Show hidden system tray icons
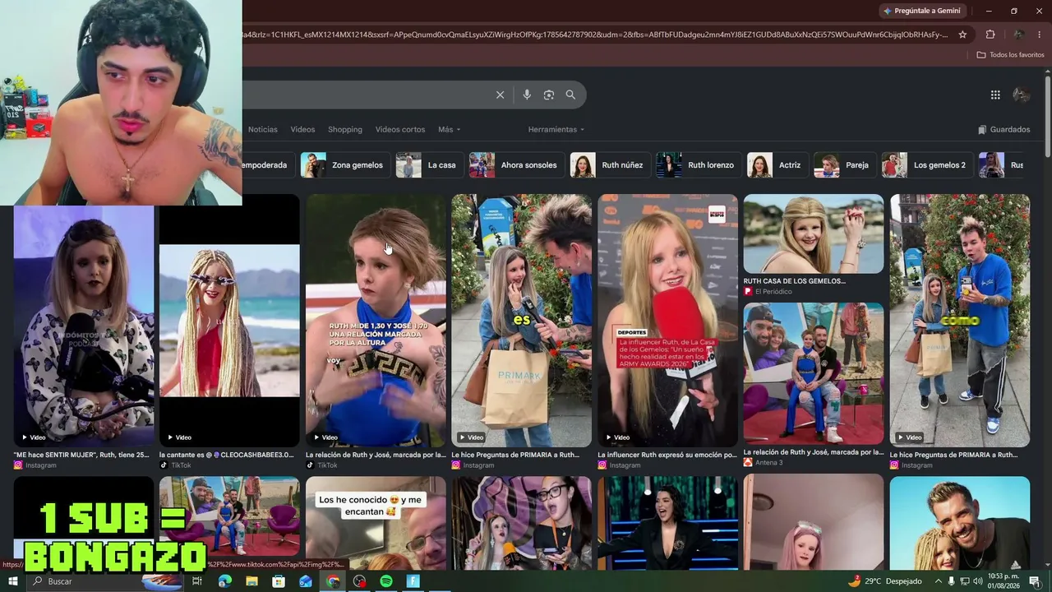This screenshot has height=592, width=1052. [x=938, y=581]
